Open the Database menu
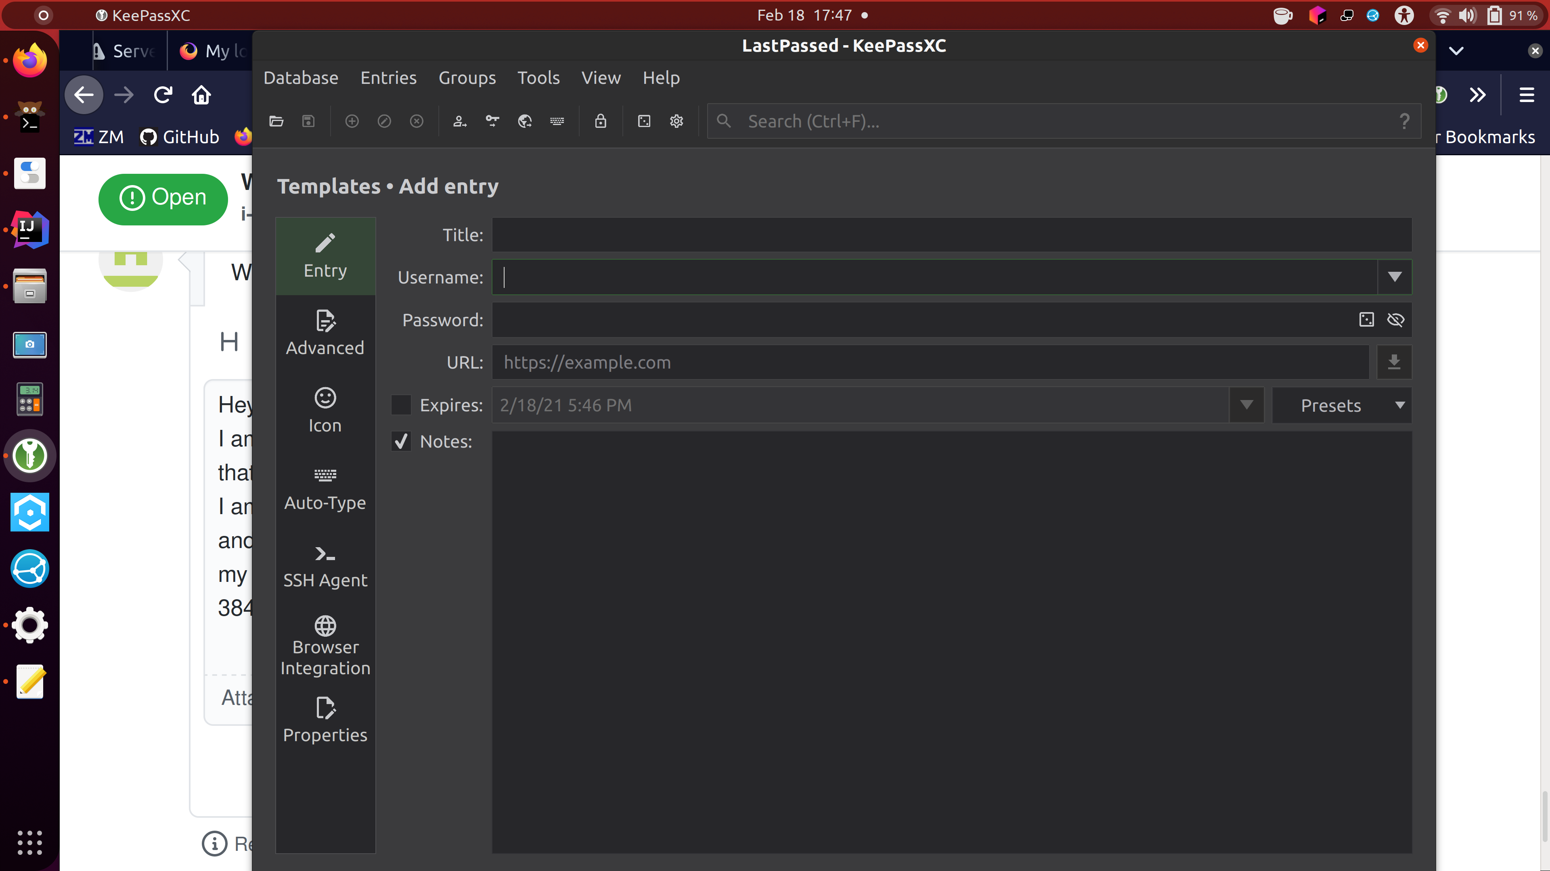1550x871 pixels. pos(301,77)
